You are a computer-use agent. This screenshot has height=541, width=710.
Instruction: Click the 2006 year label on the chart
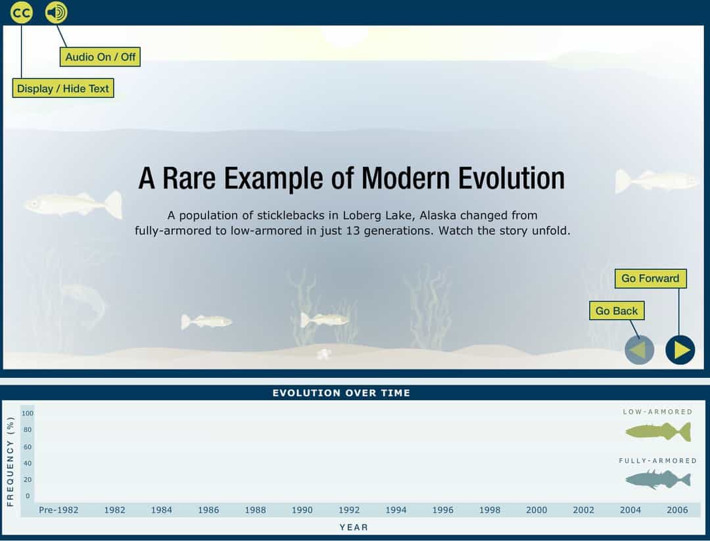tap(677, 509)
